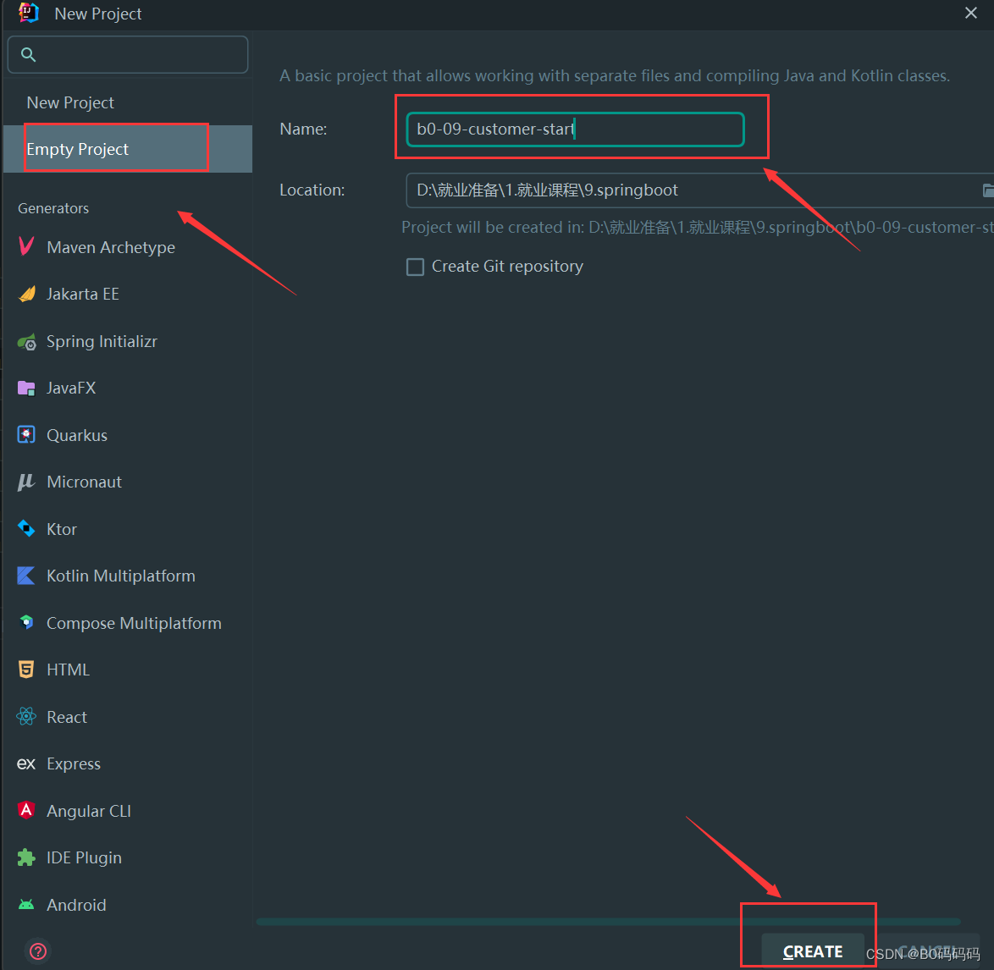Click the Angular CLI red icon
The height and width of the screenshot is (970, 994).
[x=26, y=810]
